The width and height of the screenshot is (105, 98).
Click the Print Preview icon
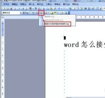point(26,9)
